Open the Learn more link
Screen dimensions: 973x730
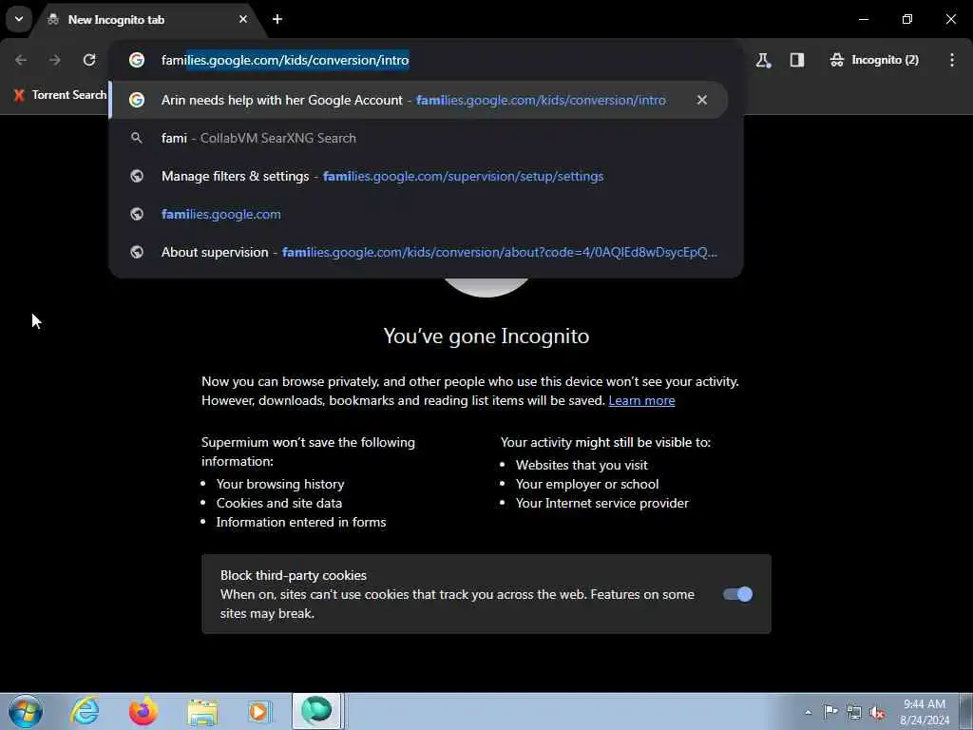(x=641, y=400)
